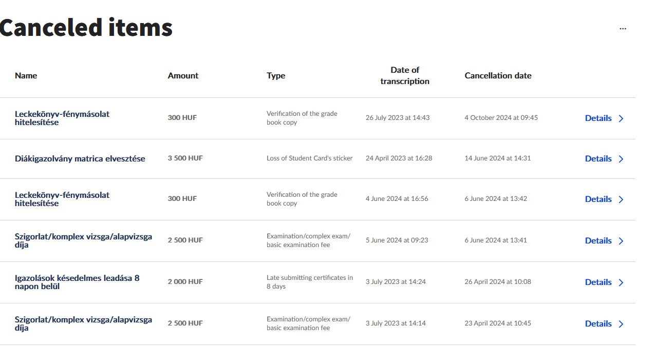Viewport: 654px width, 346px height.
Task: Click the Date of transcription header
Action: click(405, 75)
